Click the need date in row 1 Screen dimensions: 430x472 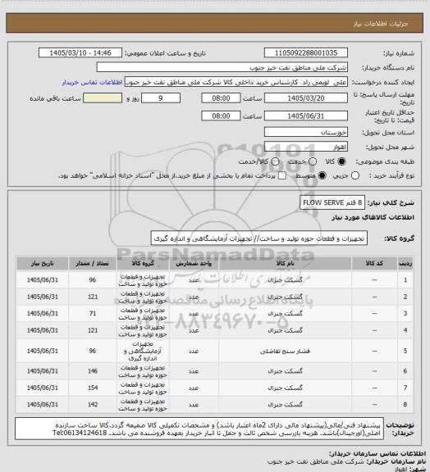click(42, 280)
